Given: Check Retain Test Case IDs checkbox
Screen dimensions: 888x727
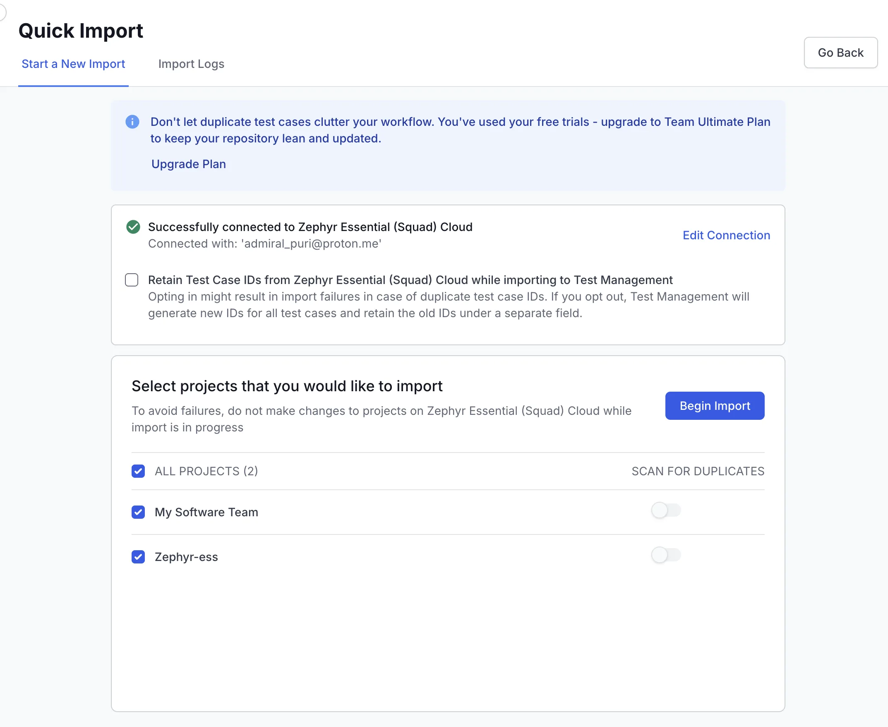Looking at the screenshot, I should (132, 279).
